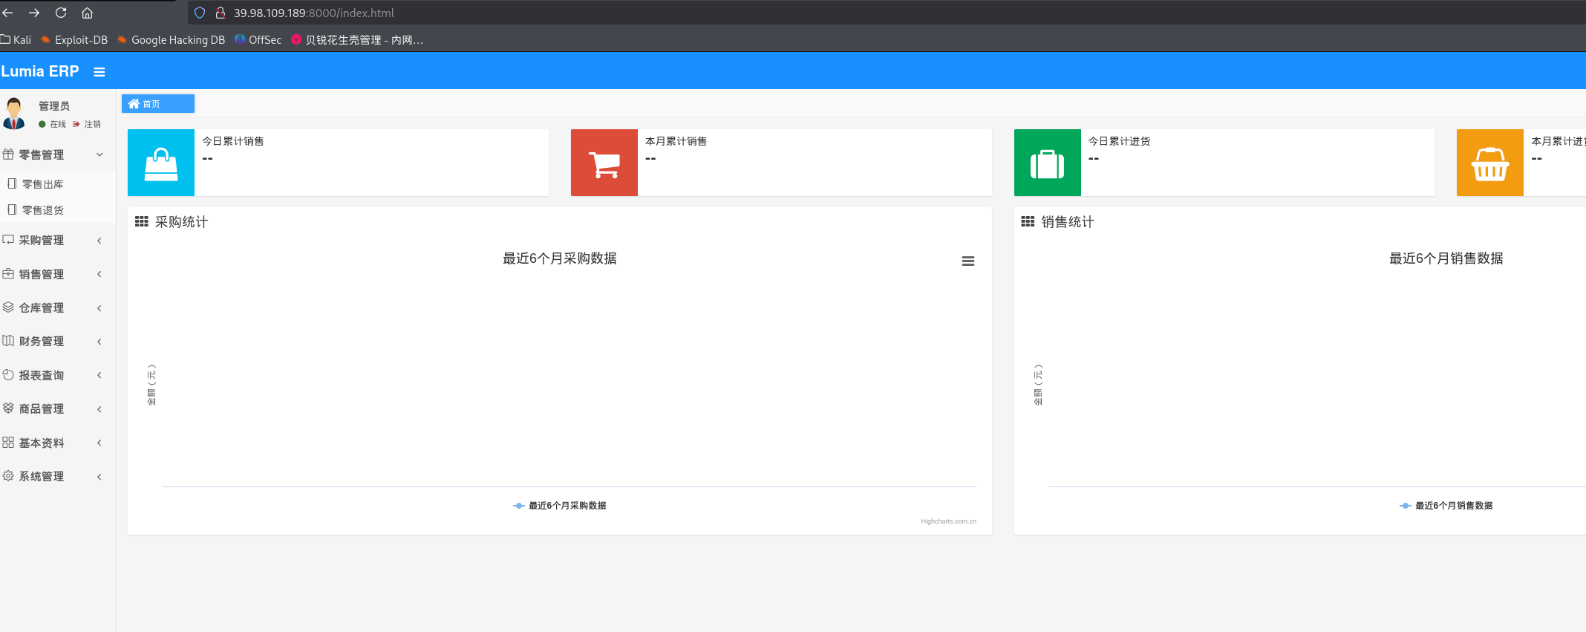Click the 仓库管理 layers icon
This screenshot has height=632, width=1586.
(x=8, y=307)
